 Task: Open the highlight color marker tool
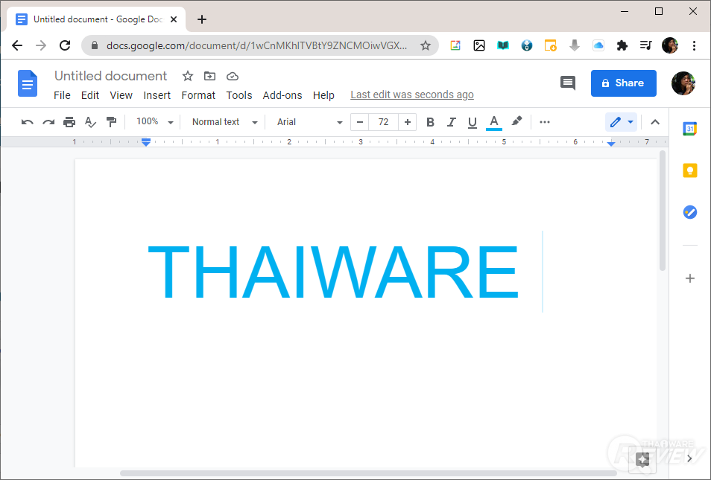516,121
